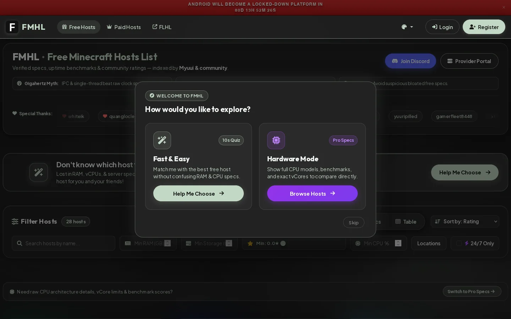
Task: Open the Paid Hosts tab
Action: point(124,27)
